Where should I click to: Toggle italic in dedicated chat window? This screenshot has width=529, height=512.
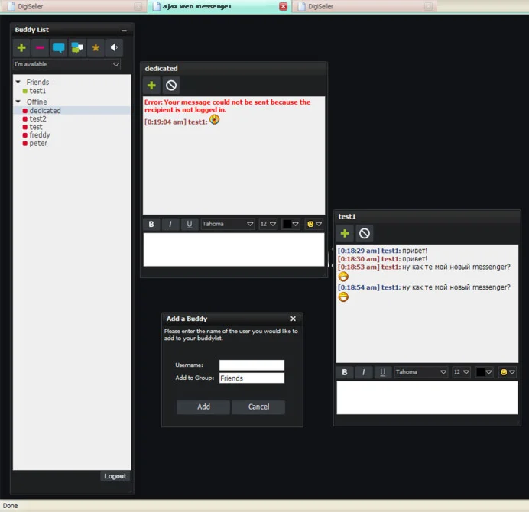tap(170, 224)
